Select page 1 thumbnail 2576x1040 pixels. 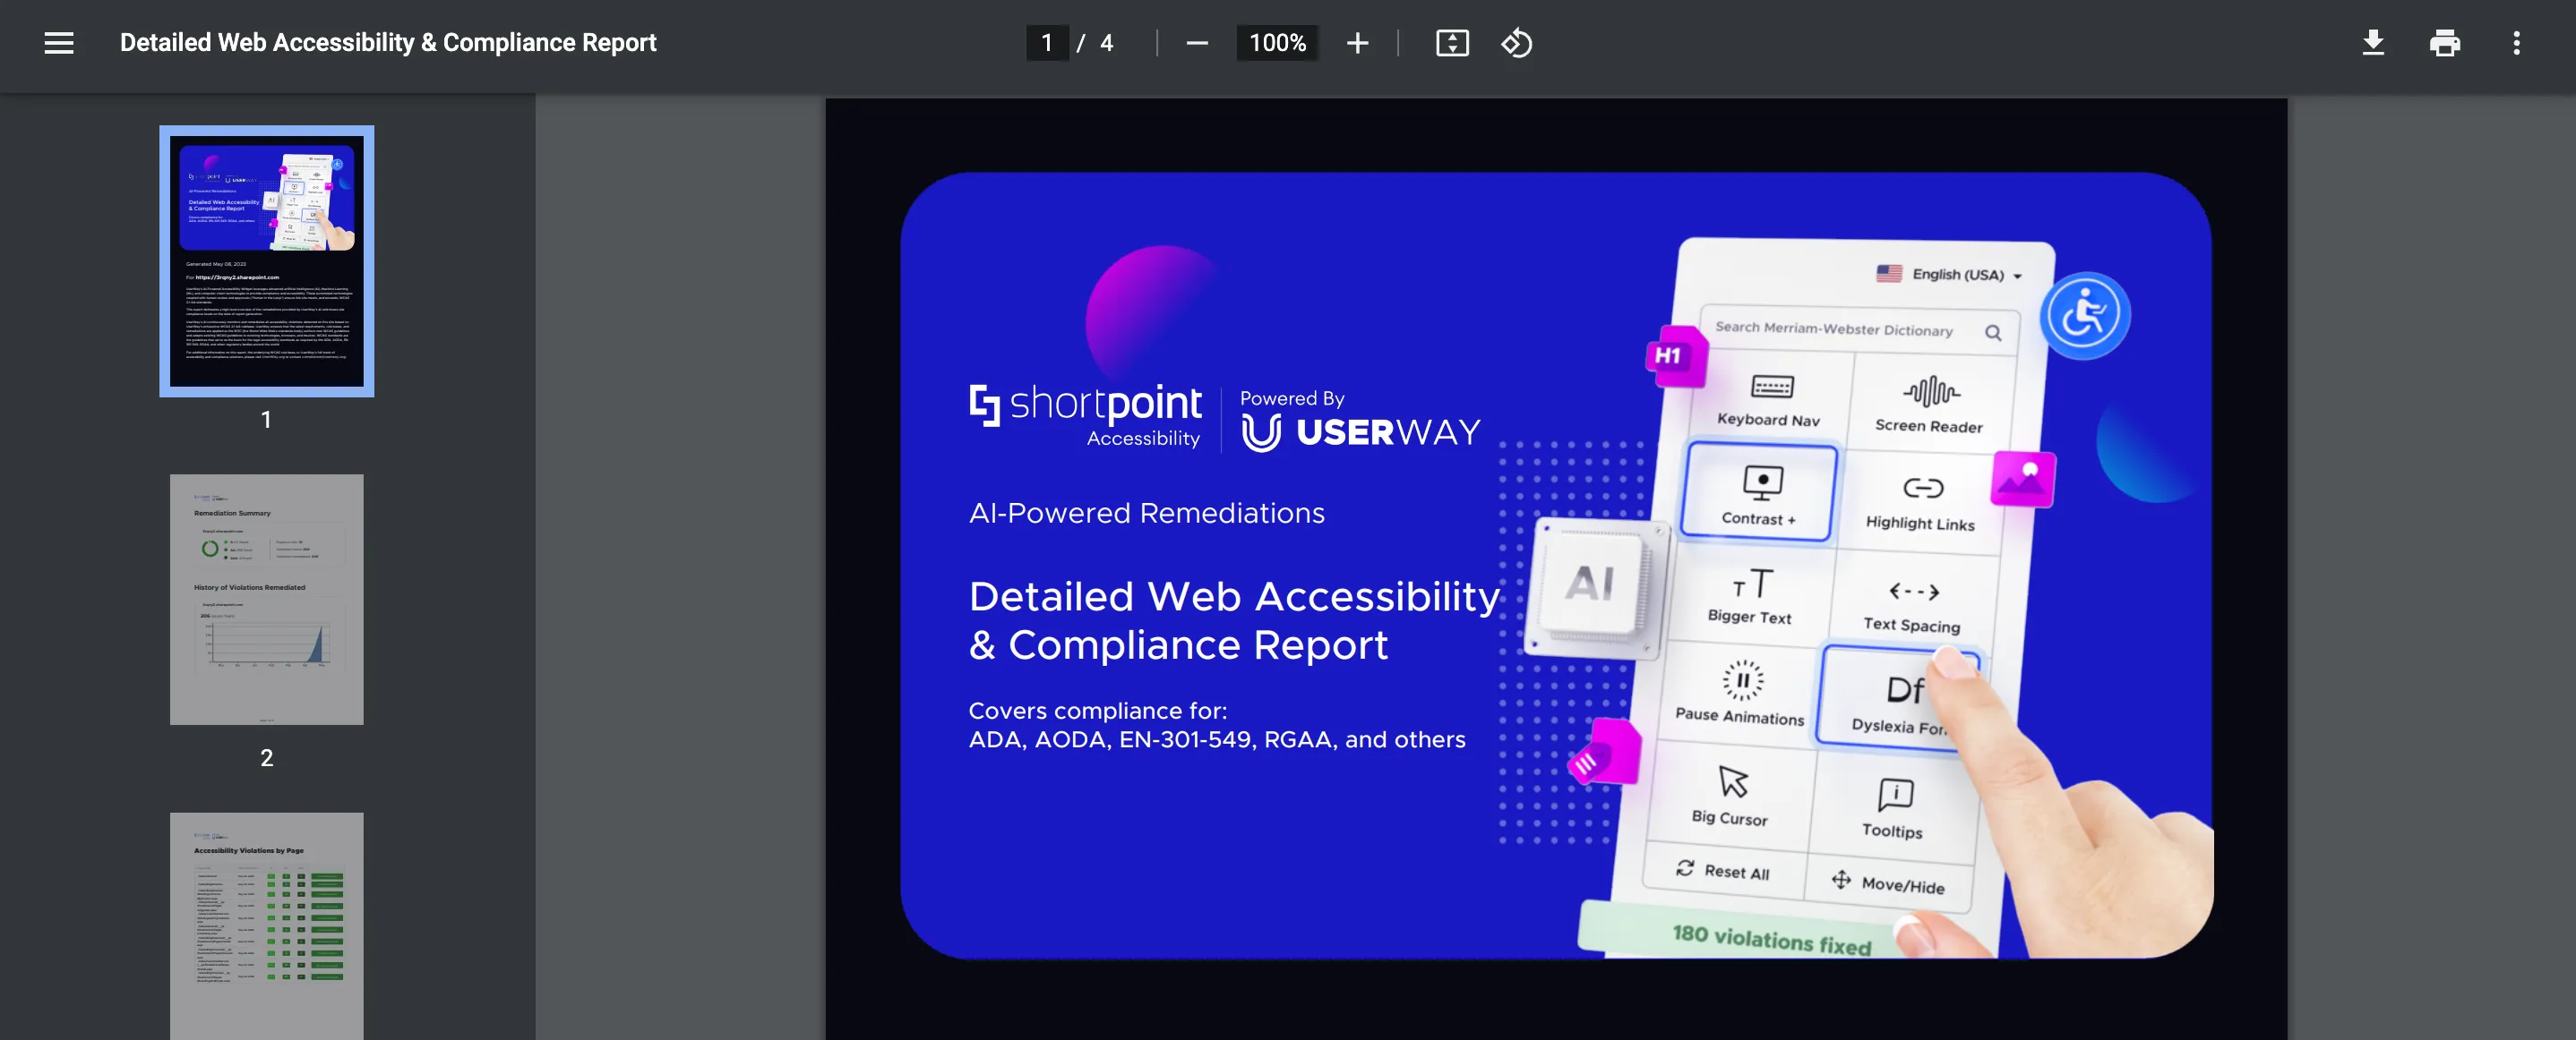(267, 260)
